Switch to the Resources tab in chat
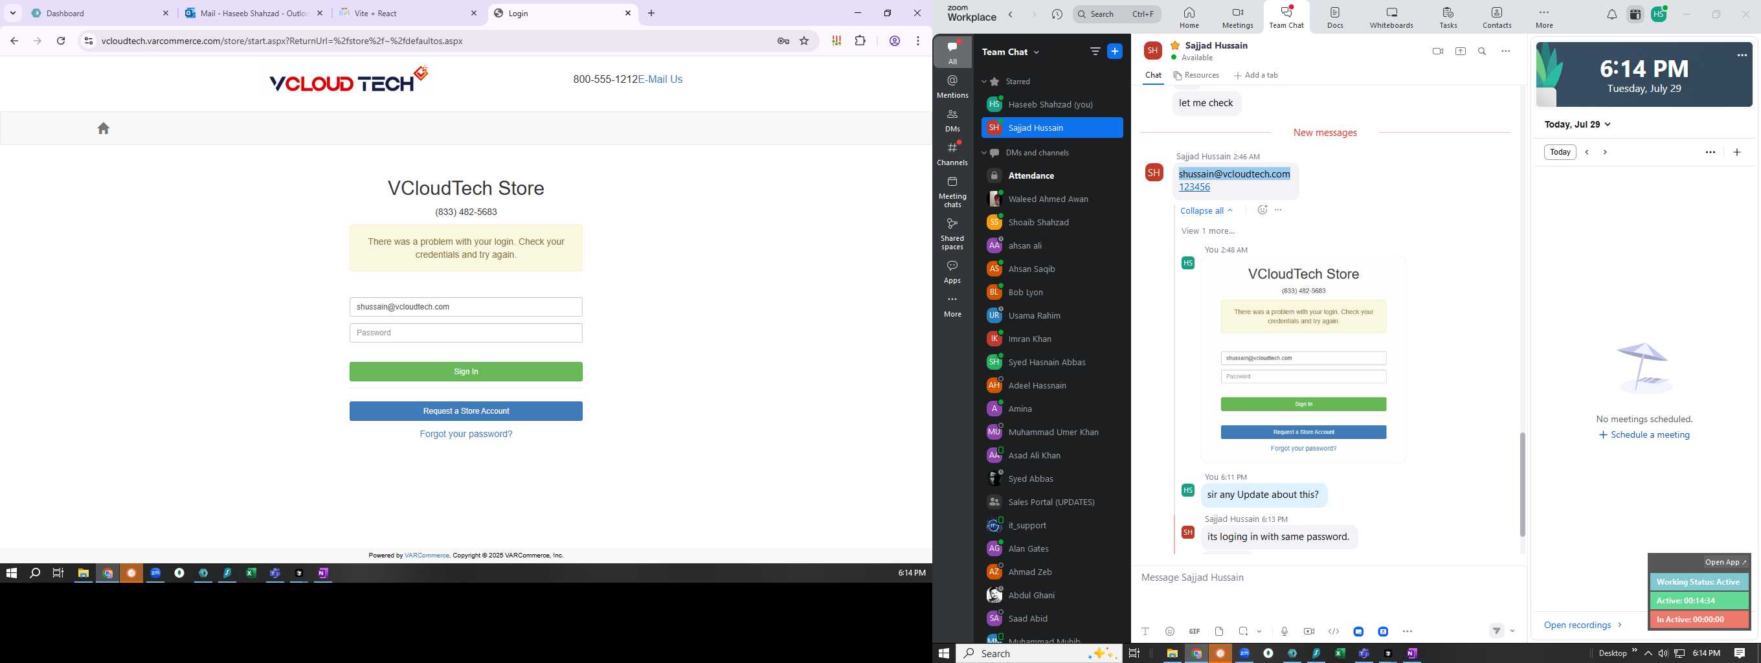The image size is (1761, 663). (x=1196, y=75)
